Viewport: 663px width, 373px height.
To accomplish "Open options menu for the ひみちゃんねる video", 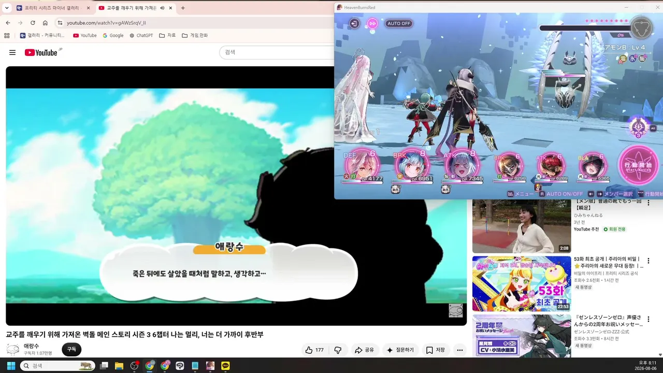I will point(648,204).
